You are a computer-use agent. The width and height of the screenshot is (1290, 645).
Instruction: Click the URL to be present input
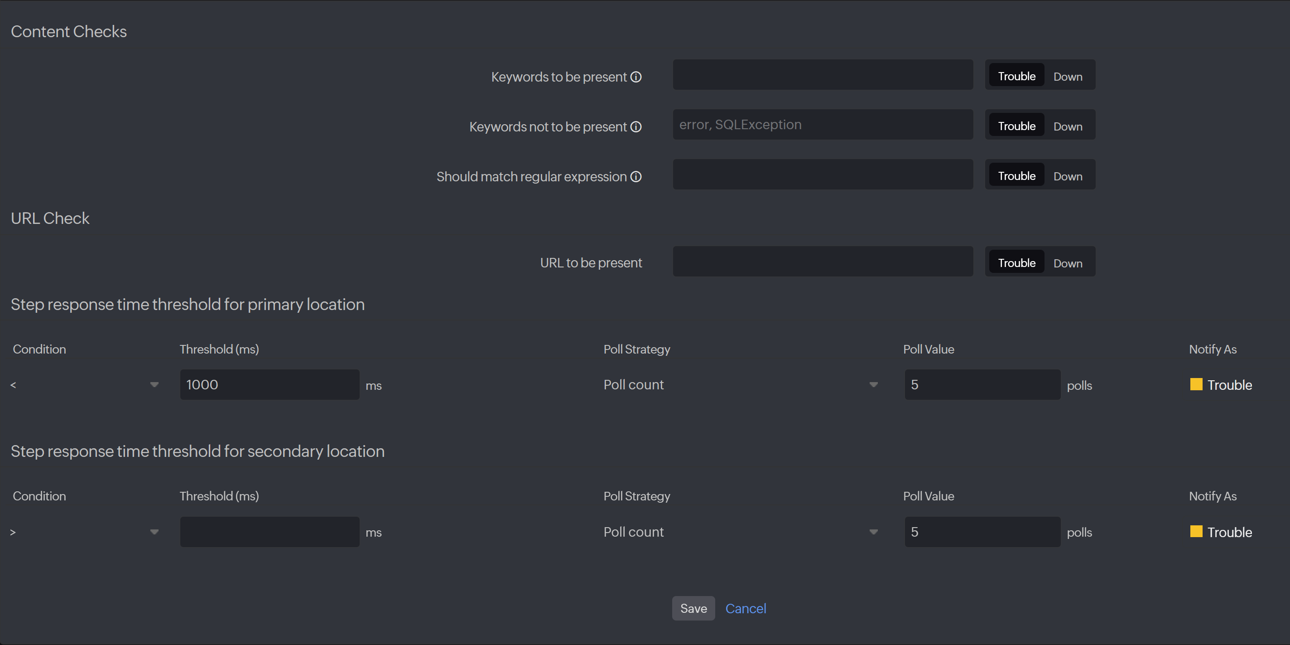point(822,262)
